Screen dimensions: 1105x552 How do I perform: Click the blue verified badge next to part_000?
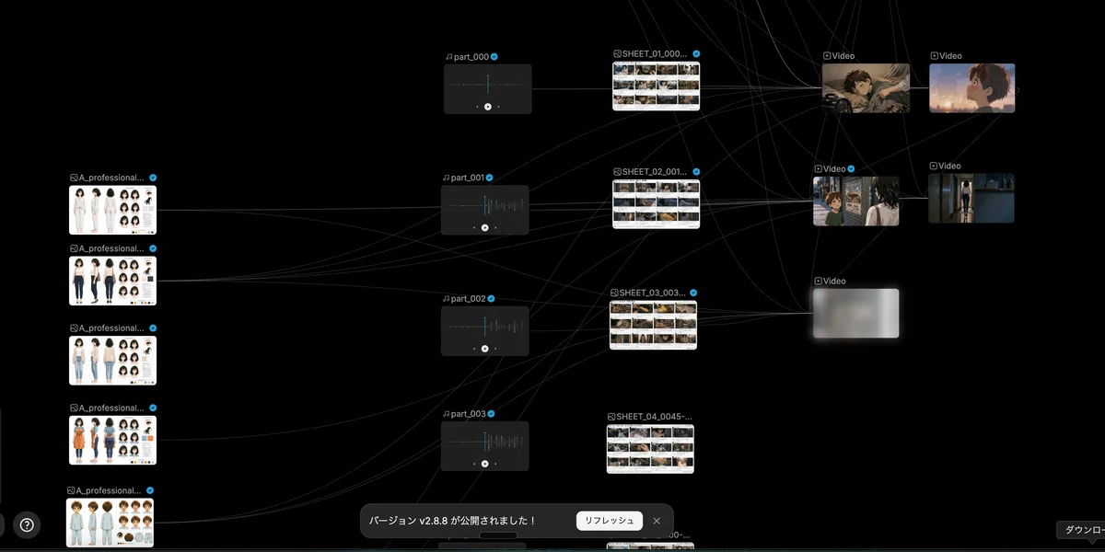[x=494, y=57]
